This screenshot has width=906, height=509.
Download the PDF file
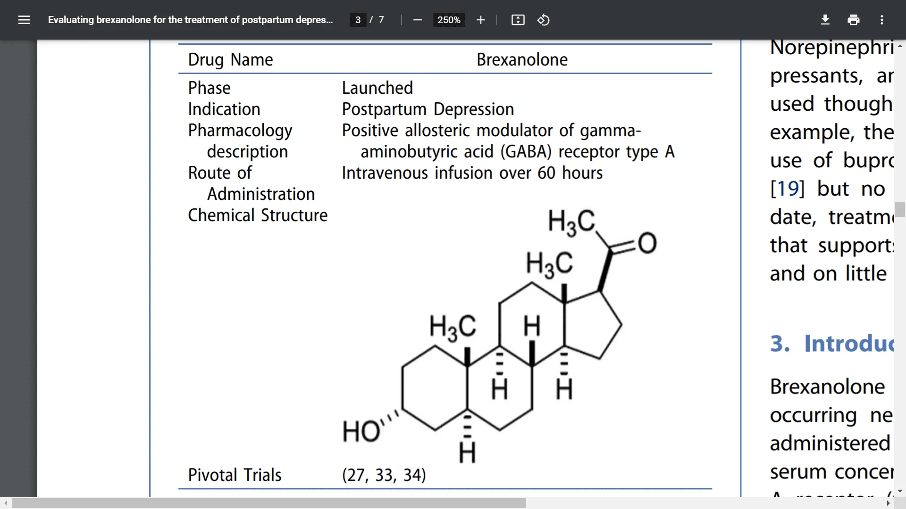(x=825, y=20)
